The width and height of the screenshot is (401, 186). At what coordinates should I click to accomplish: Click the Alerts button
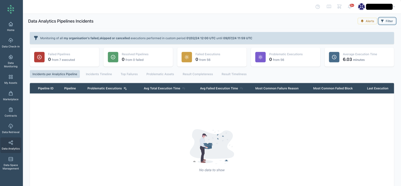click(367, 21)
